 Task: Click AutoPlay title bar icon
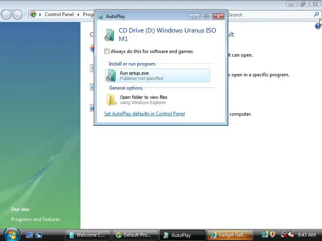tap(100, 16)
